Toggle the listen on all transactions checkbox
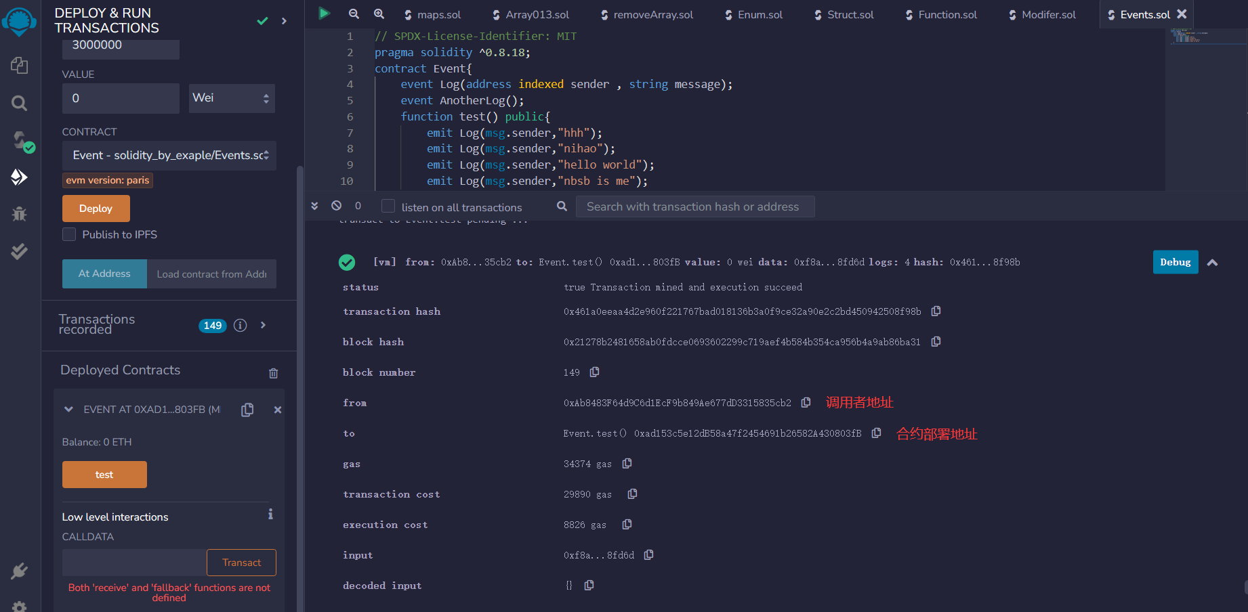This screenshot has height=612, width=1248. pyautogui.click(x=388, y=206)
